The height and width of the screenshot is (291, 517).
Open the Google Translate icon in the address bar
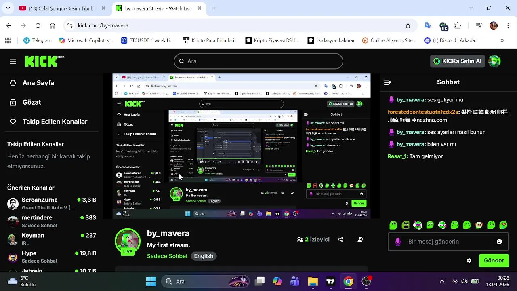[428, 25]
